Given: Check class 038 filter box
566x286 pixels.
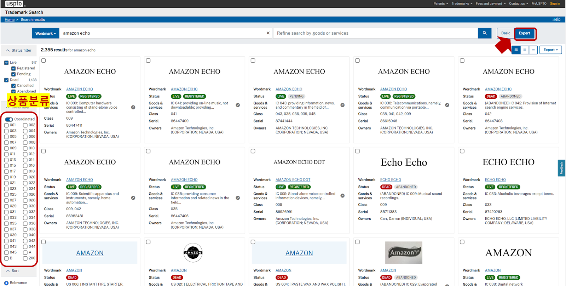Looking at the screenshot, I should point(25,229).
